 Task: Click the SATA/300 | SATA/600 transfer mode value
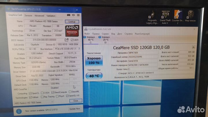pos(143,65)
